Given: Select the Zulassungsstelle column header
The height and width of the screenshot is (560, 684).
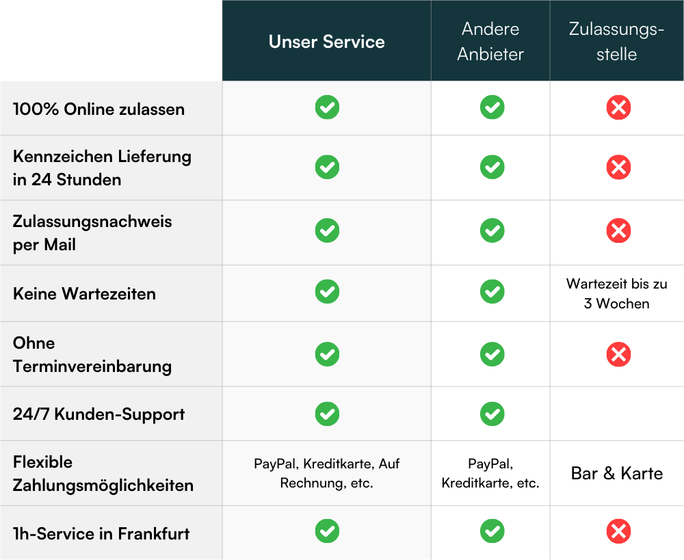Looking at the screenshot, I should (616, 42).
